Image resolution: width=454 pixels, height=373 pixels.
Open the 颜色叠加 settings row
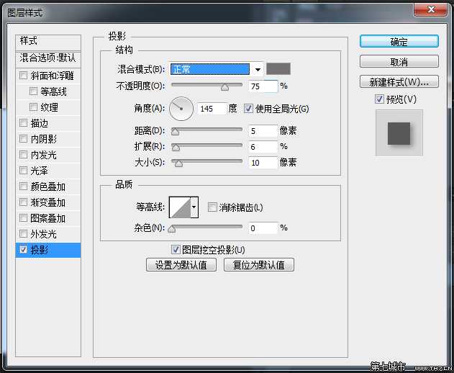click(x=48, y=186)
